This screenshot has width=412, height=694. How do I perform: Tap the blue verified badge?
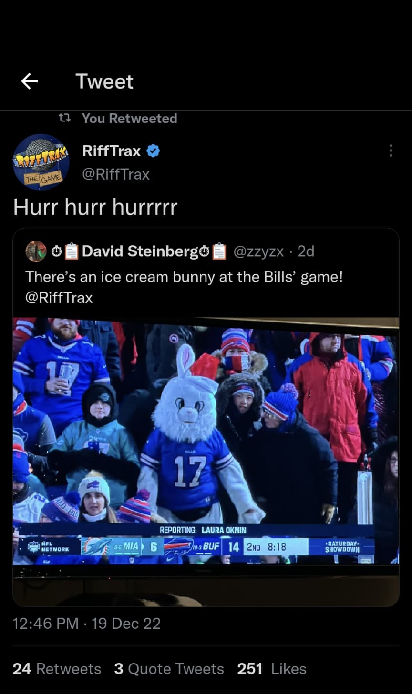click(x=153, y=151)
